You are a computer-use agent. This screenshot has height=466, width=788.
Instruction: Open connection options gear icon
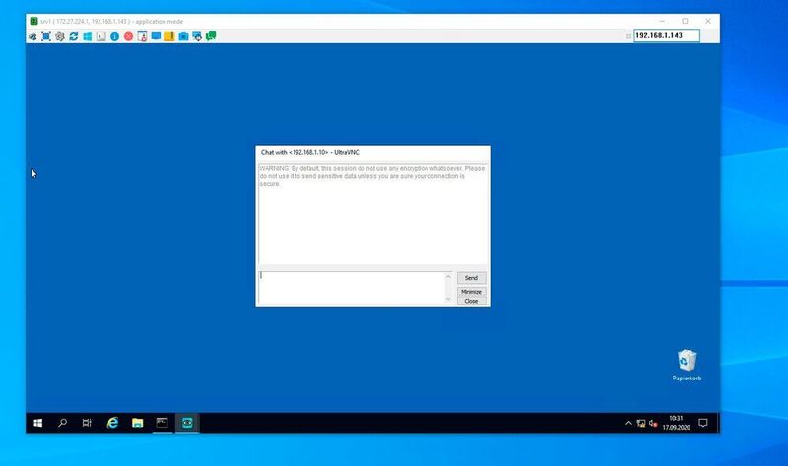(60, 36)
